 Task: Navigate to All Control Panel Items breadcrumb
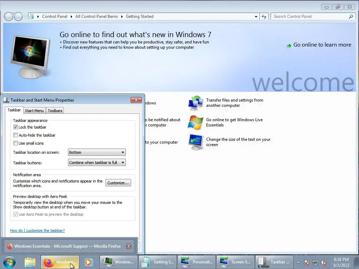(x=97, y=16)
